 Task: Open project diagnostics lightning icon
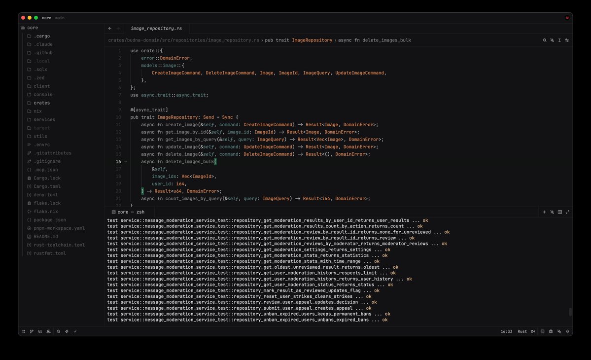coord(67,331)
